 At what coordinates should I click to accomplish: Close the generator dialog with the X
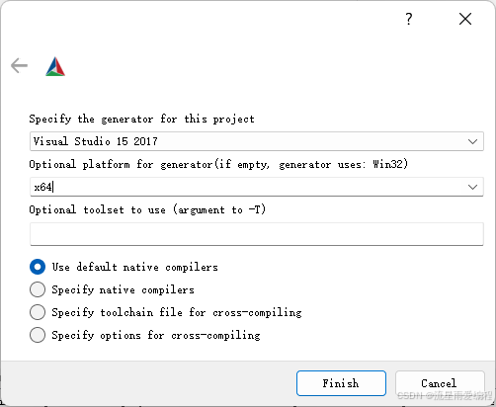click(465, 19)
